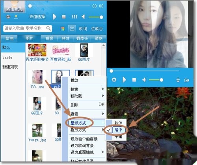
Task: Switch to the 特效 tab
Action: pyautogui.click(x=66, y=39)
